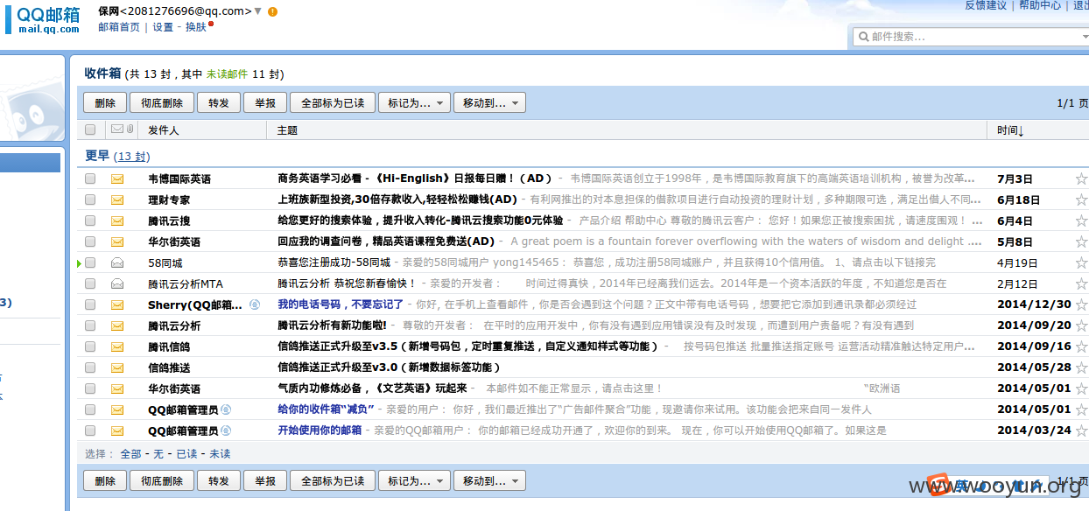Open the bottom 标记为... dropdown
This screenshot has height=511, width=1089.
coord(414,481)
